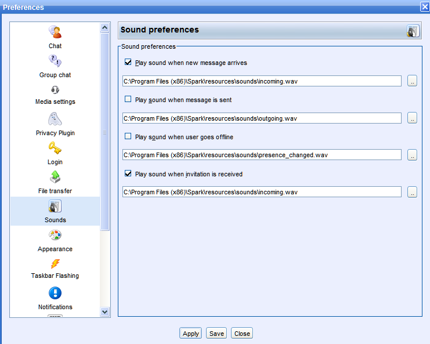This screenshot has width=430, height=344.
Task: Open Appearance palette icon
Action: pyautogui.click(x=55, y=235)
